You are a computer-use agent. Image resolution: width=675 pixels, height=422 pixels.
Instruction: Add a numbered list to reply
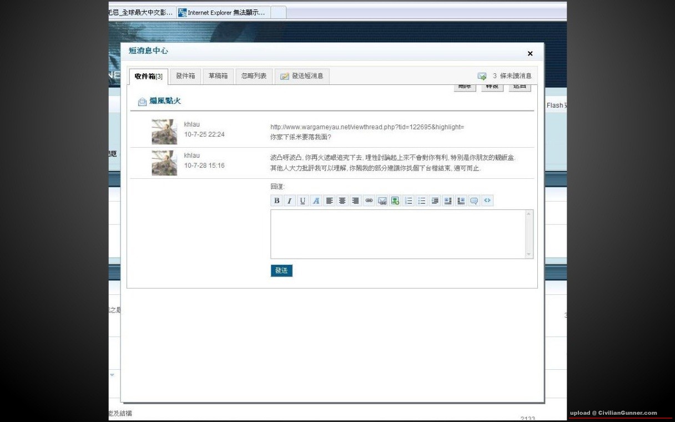tap(409, 201)
